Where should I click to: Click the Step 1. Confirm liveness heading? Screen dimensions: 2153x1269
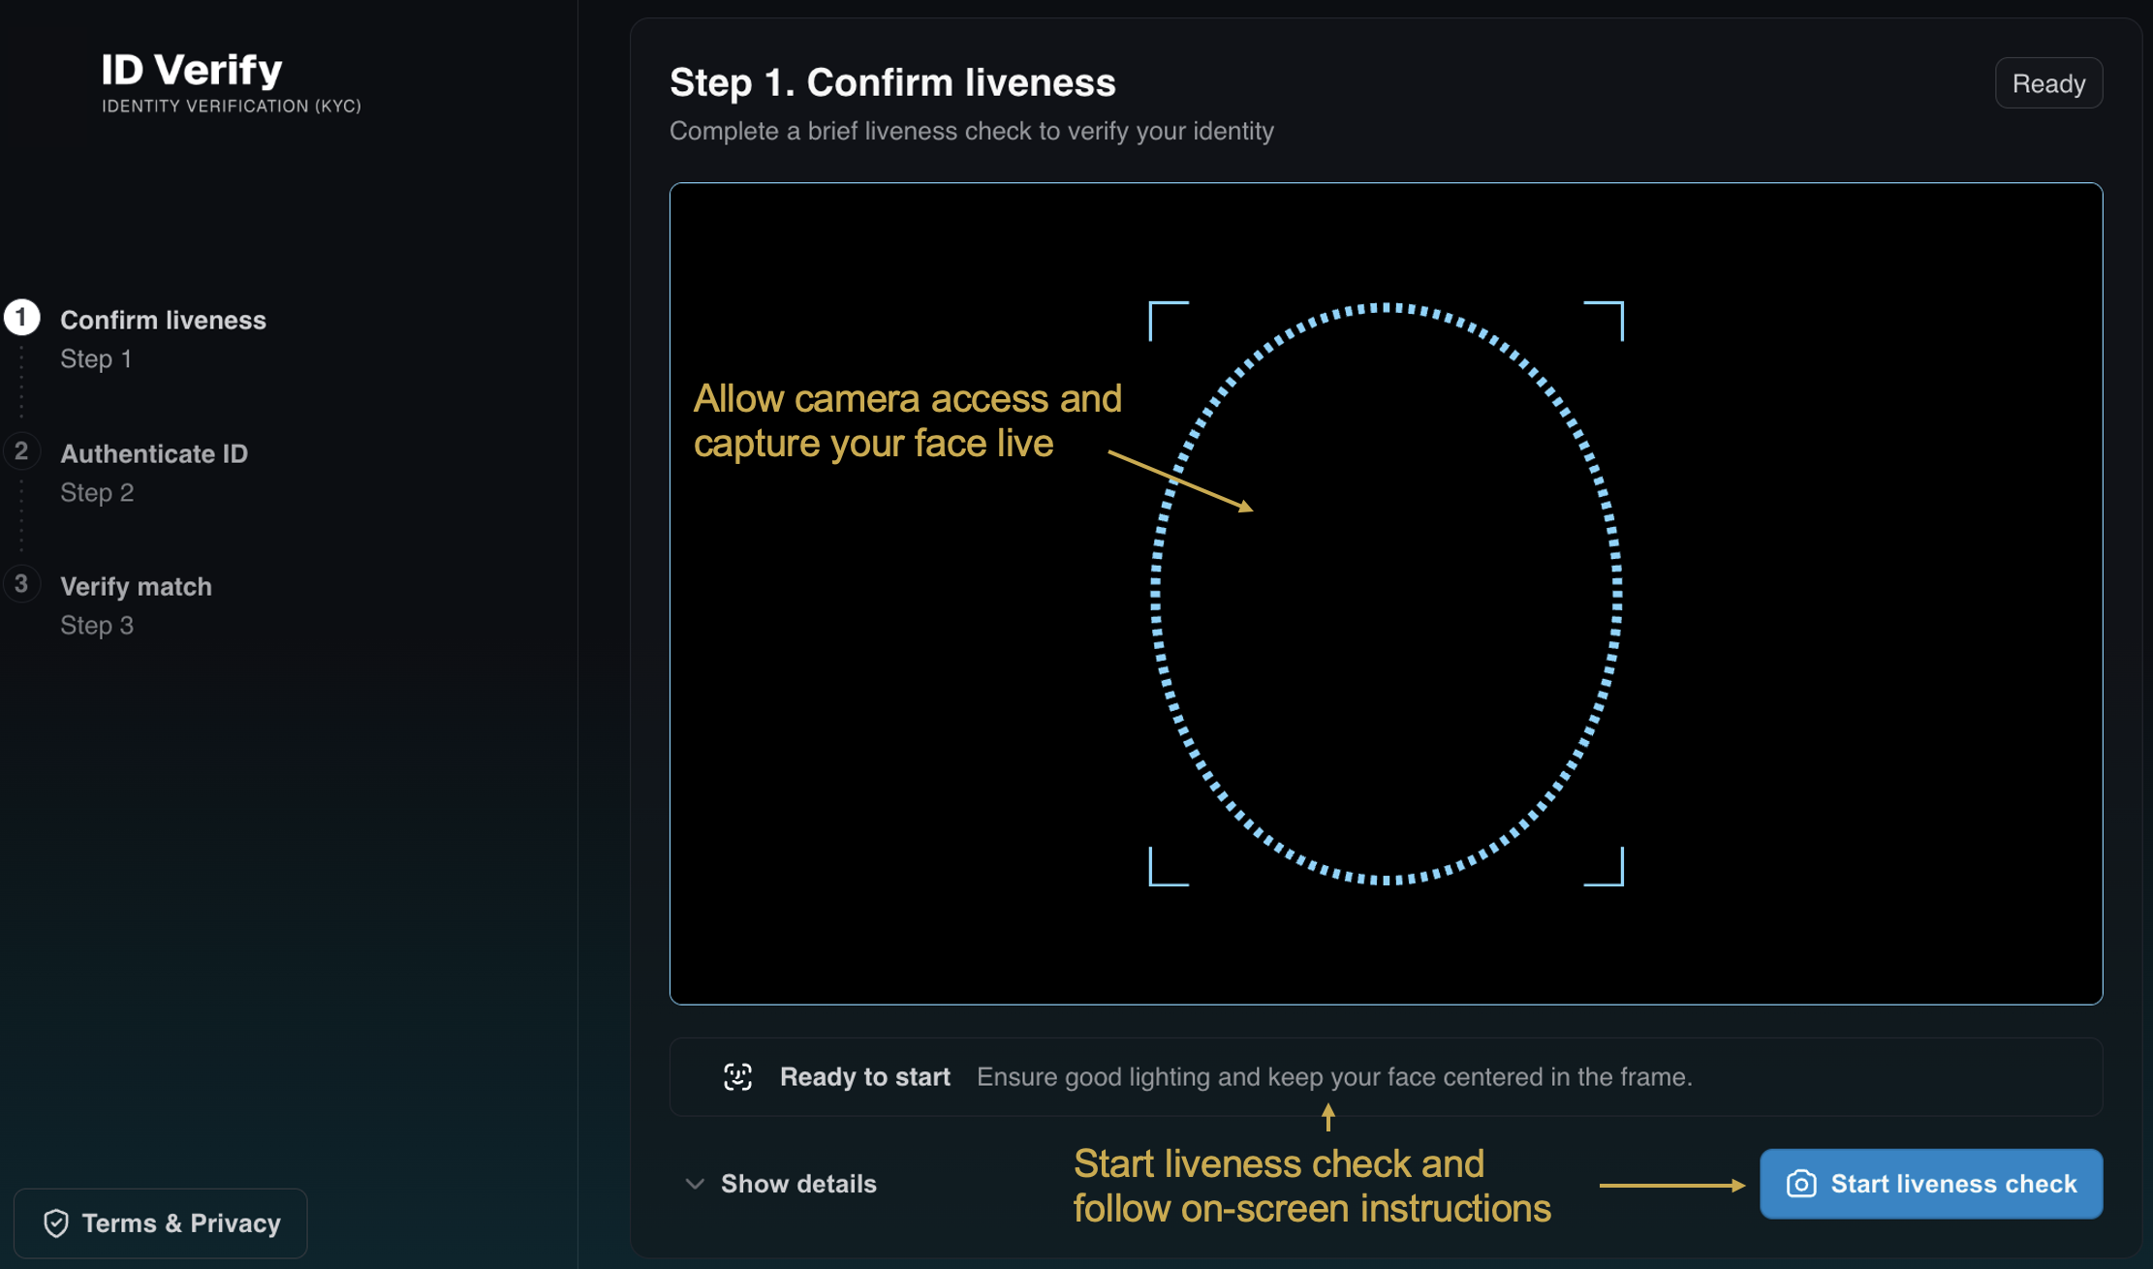(892, 83)
